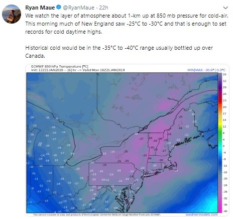Viewport: 233px width, 219px height.
Task: Click the tweet text about 850 mb pressure
Action: point(127,24)
